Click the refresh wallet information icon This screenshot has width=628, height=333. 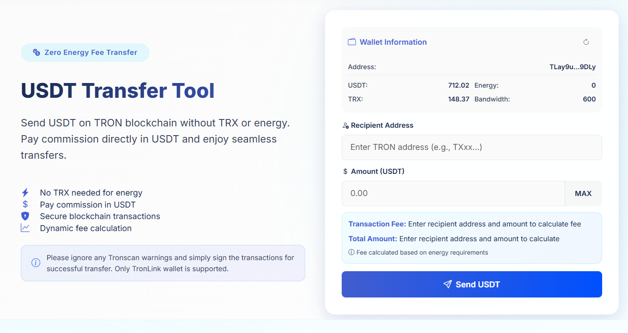[586, 42]
